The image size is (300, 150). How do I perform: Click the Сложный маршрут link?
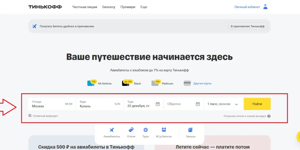45,116
